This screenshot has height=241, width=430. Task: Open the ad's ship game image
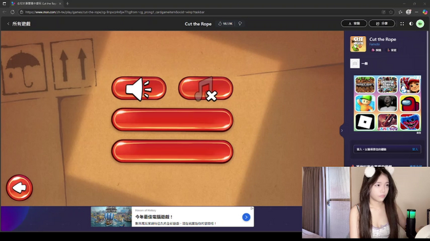tap(111, 216)
